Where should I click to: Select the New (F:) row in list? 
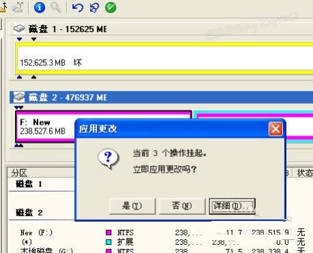pyautogui.click(x=161, y=233)
